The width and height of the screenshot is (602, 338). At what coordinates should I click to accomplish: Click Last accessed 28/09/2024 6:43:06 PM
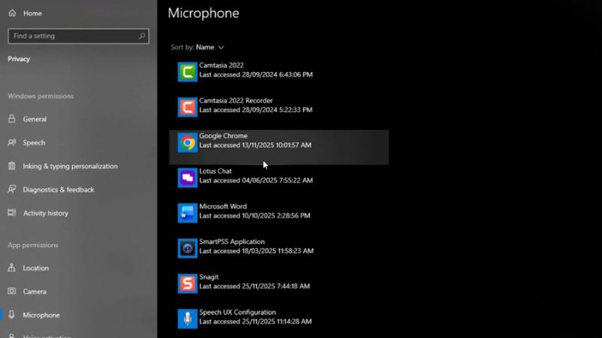point(256,74)
